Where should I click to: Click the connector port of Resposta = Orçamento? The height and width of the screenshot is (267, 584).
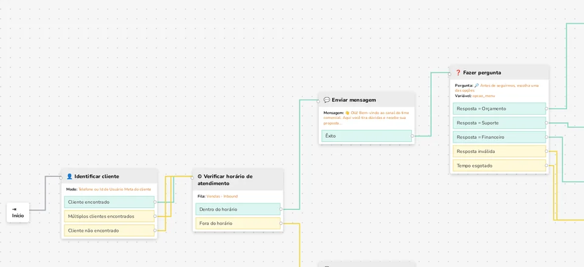pyautogui.click(x=546, y=109)
